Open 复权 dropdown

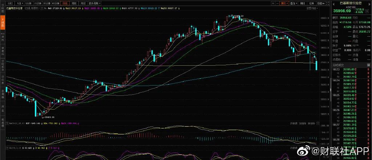[x=284, y=3]
